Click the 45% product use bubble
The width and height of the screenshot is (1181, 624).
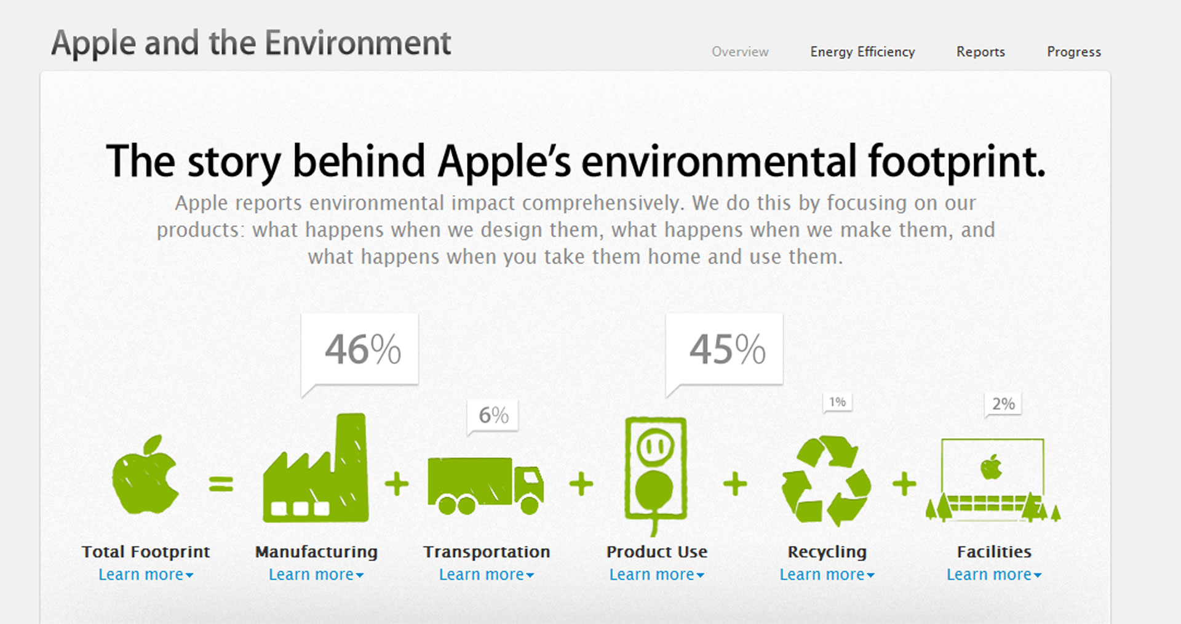726,350
